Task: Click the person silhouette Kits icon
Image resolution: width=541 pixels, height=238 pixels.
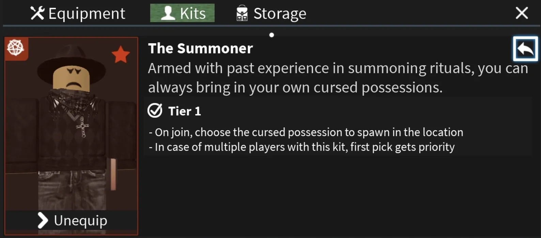Action: pos(168,13)
